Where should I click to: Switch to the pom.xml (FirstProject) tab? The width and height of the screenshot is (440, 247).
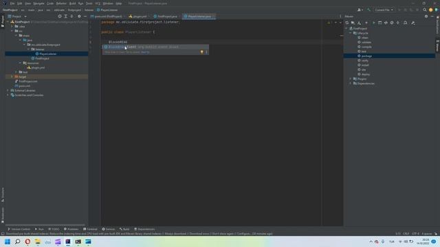click(x=108, y=16)
